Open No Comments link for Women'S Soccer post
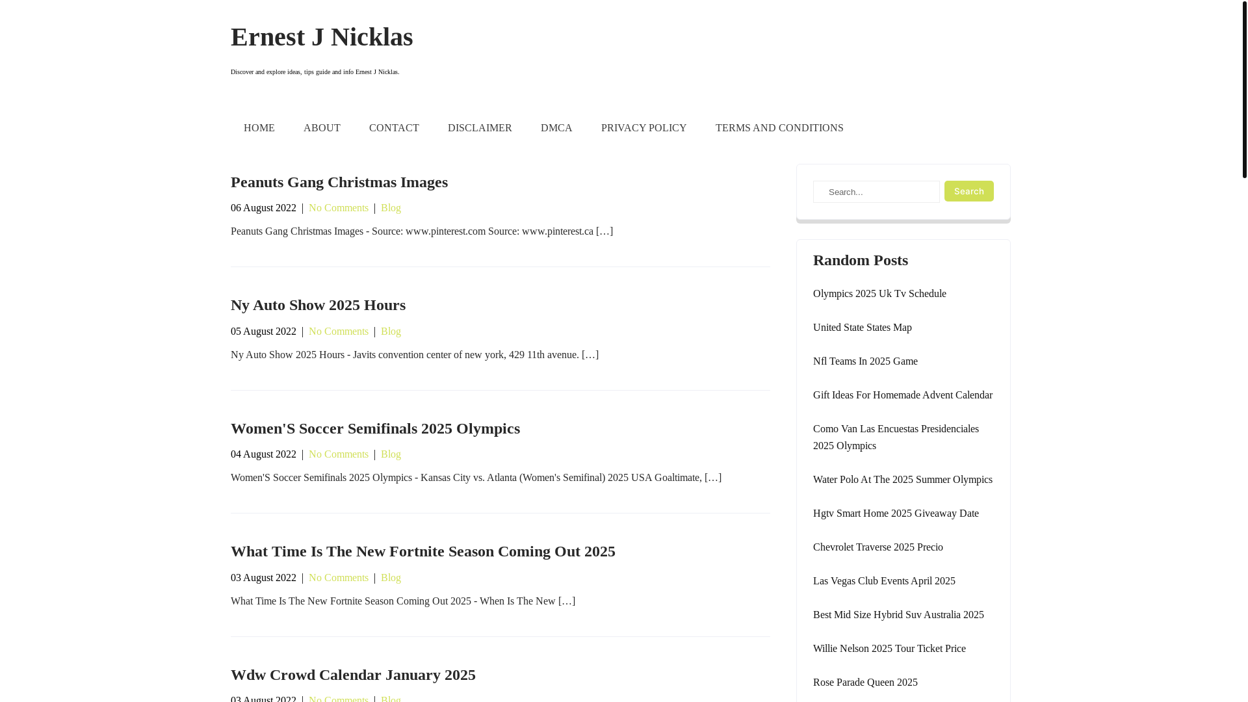Screen dimensions: 1248x702 pyautogui.click(x=339, y=454)
